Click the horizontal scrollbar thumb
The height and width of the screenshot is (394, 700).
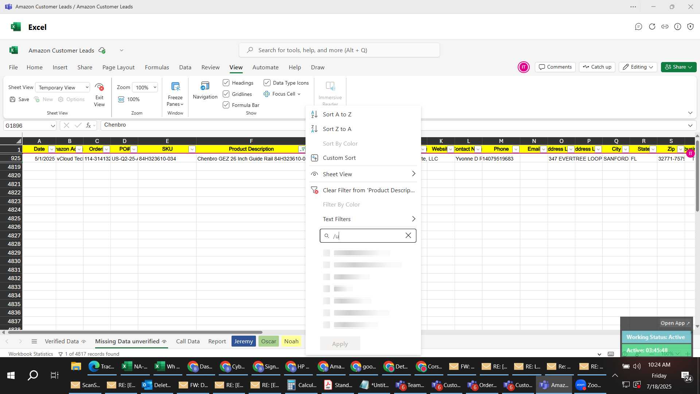tap(135, 332)
